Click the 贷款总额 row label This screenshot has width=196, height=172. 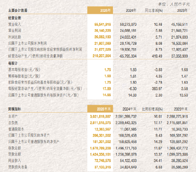15,154
